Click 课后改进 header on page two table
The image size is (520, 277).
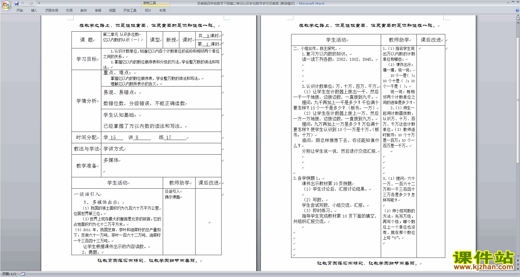(x=431, y=40)
